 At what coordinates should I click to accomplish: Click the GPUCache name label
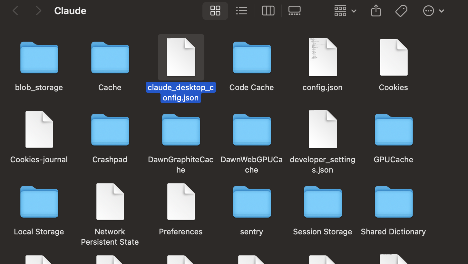[x=394, y=160]
